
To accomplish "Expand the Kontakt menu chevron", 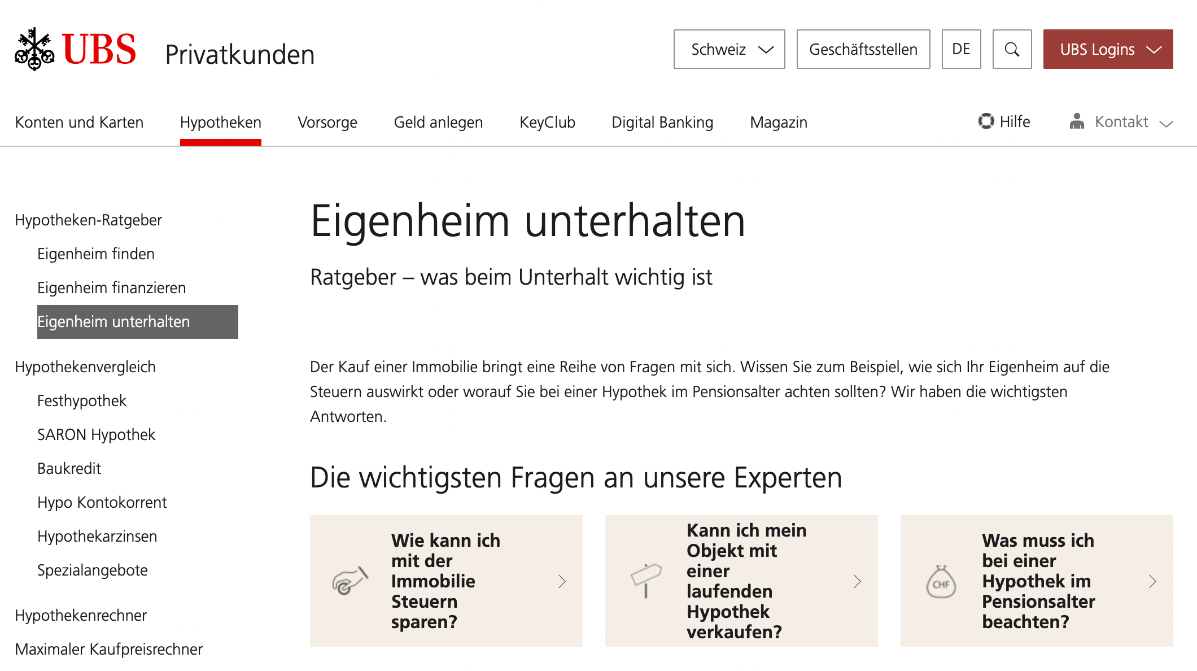I will (x=1166, y=123).
